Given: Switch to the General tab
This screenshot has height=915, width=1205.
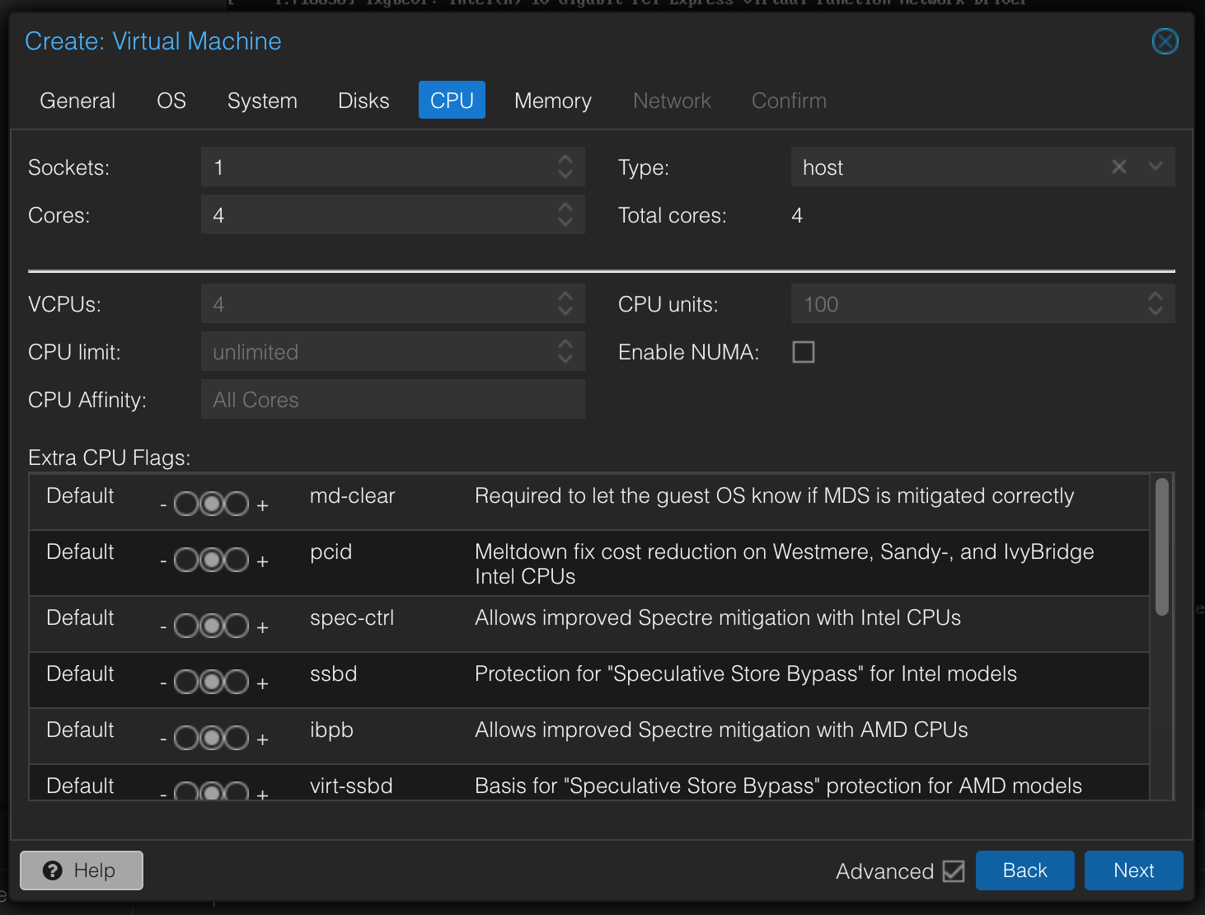Looking at the screenshot, I should (x=77, y=101).
